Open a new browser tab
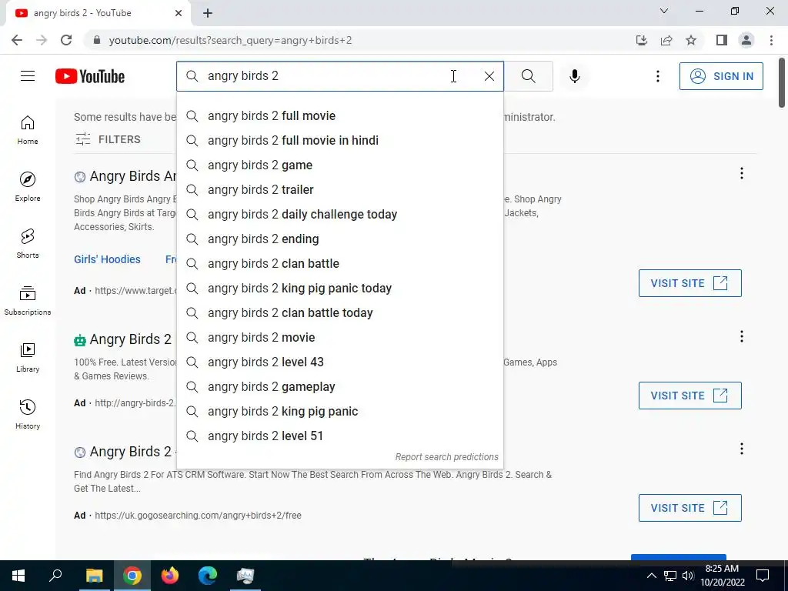The width and height of the screenshot is (788, 591). click(x=208, y=13)
